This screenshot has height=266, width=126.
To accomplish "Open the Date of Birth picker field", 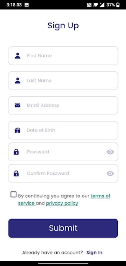I will tap(63, 130).
